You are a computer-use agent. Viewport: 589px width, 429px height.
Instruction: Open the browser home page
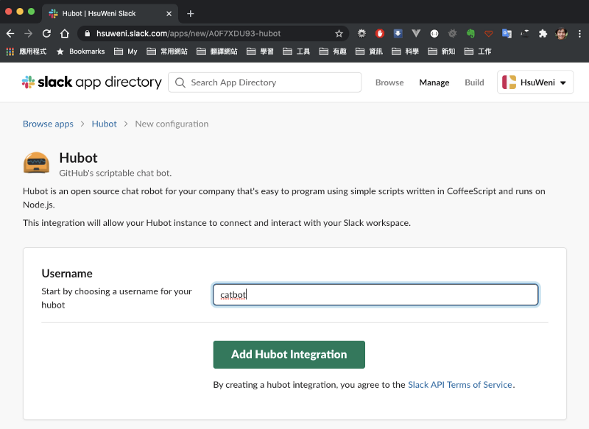pyautogui.click(x=65, y=33)
